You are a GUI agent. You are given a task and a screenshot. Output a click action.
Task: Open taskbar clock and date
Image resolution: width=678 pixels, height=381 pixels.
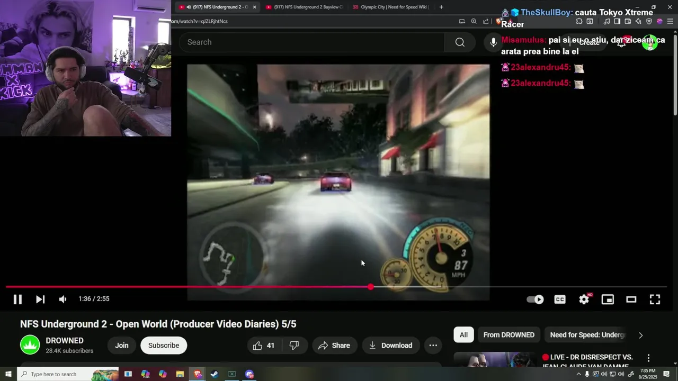click(648, 374)
